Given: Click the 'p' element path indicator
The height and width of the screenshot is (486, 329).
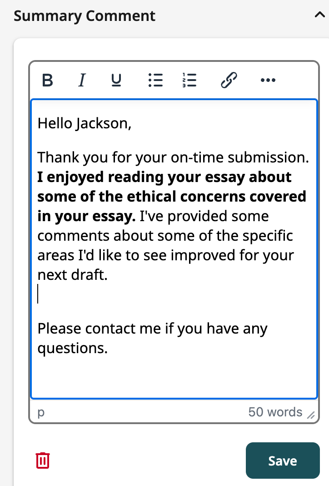Looking at the screenshot, I should [41, 413].
